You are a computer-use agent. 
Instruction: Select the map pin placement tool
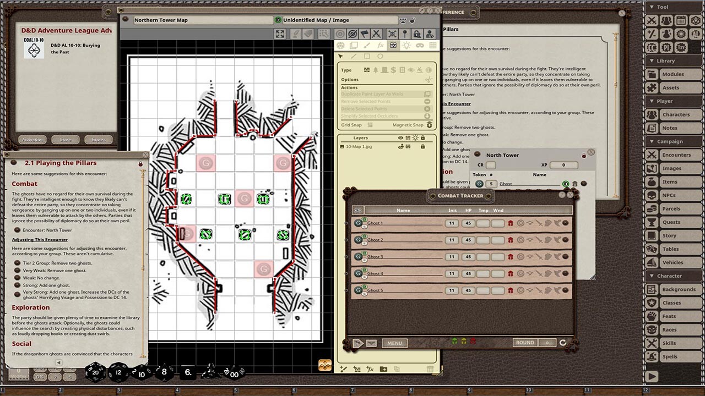[405, 34]
